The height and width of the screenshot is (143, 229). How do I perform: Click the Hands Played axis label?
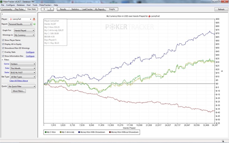pyautogui.click(x=129, y=128)
